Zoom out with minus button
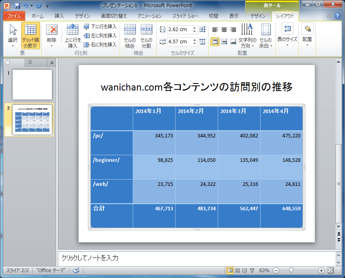 click(x=276, y=271)
